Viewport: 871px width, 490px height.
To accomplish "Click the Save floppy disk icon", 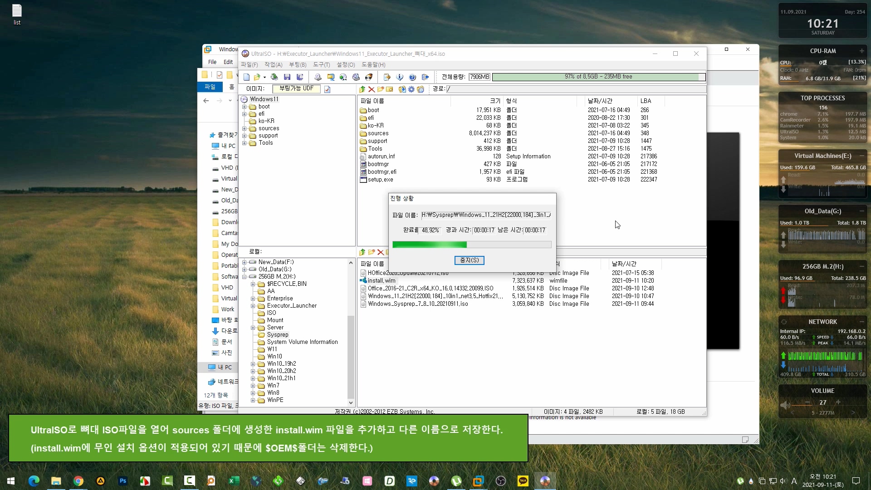I will coord(287,77).
